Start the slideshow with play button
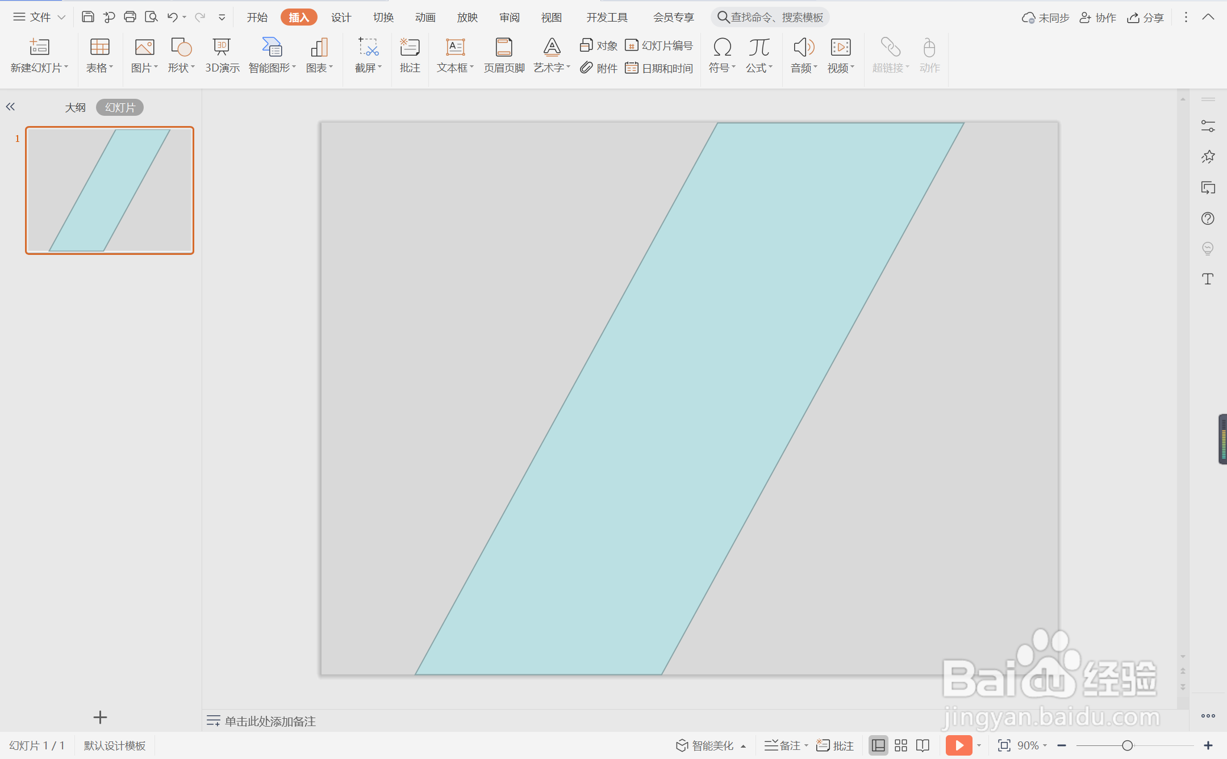1227x759 pixels. point(959,745)
